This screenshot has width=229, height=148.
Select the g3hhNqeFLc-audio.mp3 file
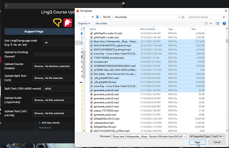coord(147,37)
